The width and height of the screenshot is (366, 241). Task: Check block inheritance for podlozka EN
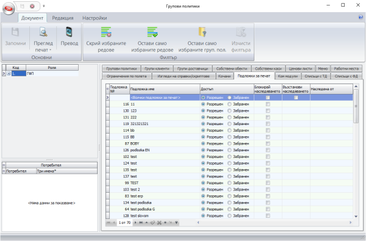point(268,150)
